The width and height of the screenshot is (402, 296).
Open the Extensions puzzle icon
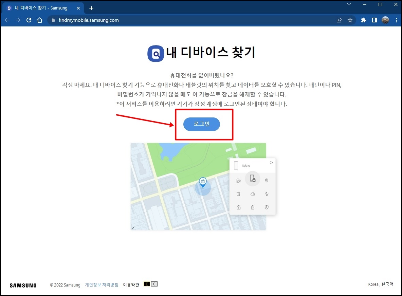click(364, 20)
